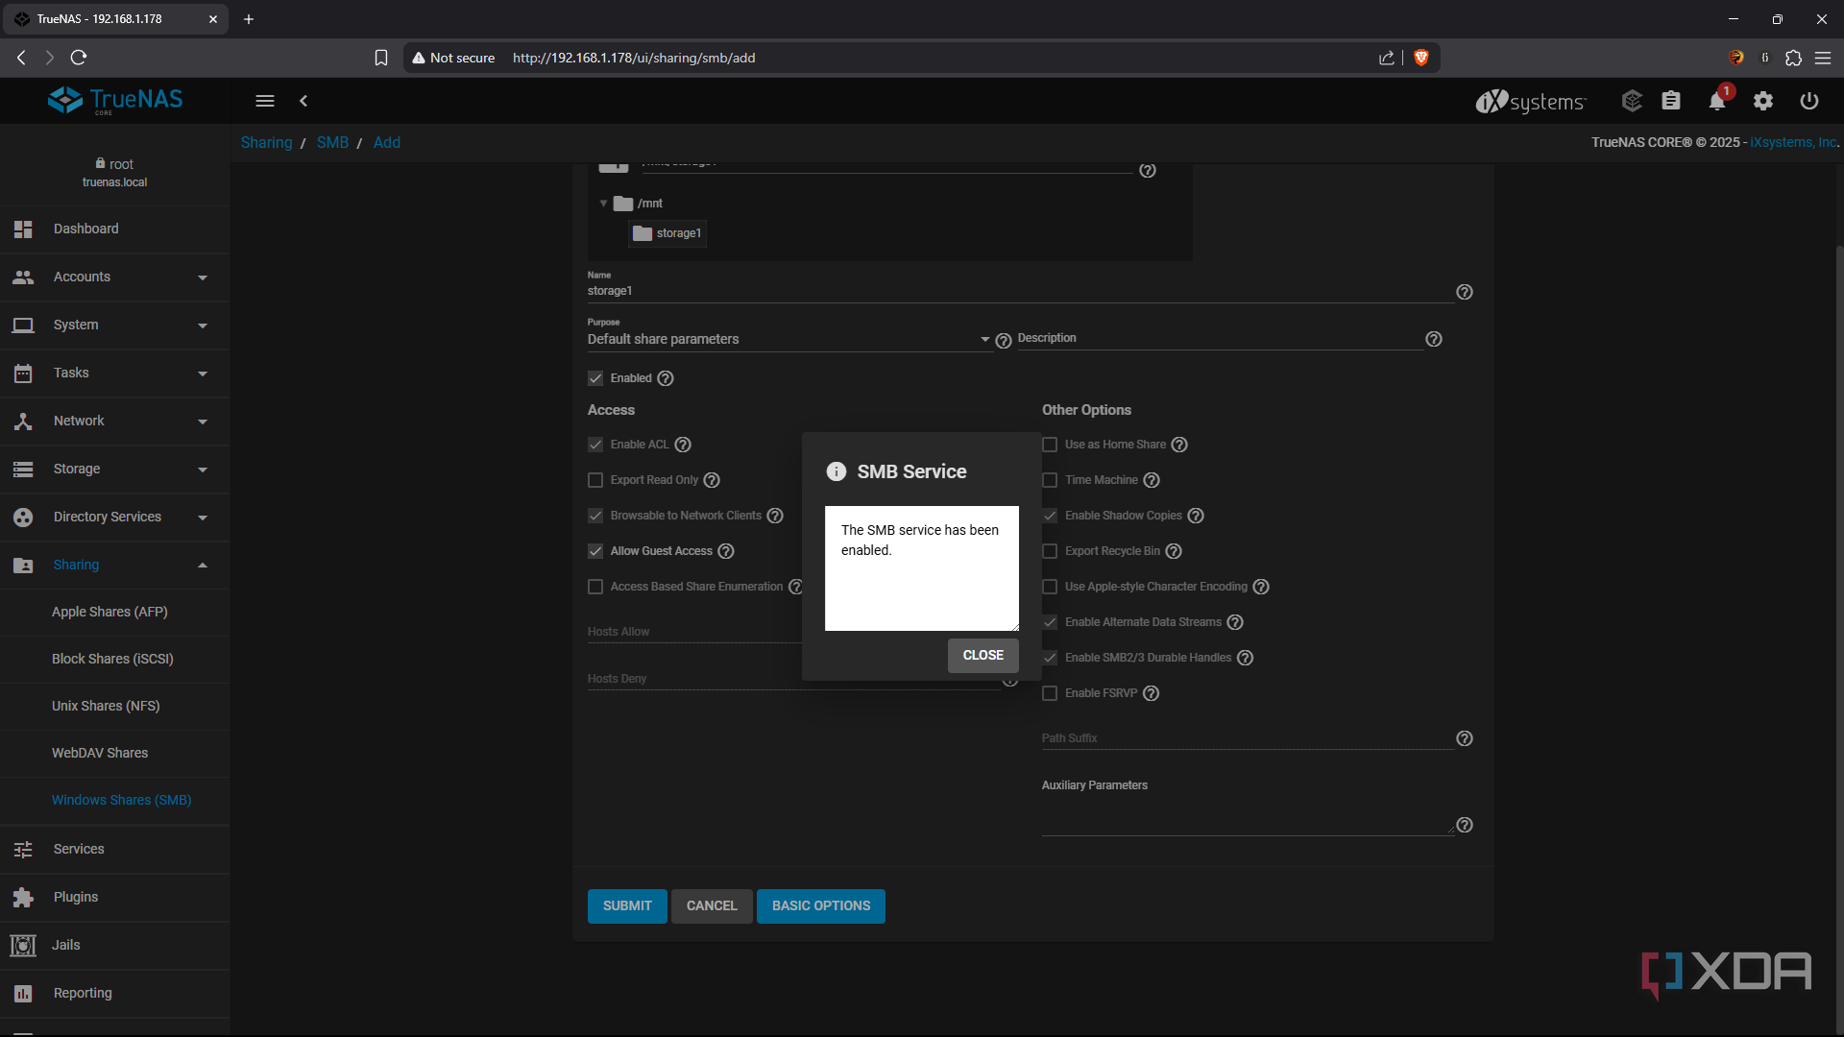Screen dimensions: 1844x1037
Task: Show help for Time Machine
Action: pyautogui.click(x=1152, y=480)
